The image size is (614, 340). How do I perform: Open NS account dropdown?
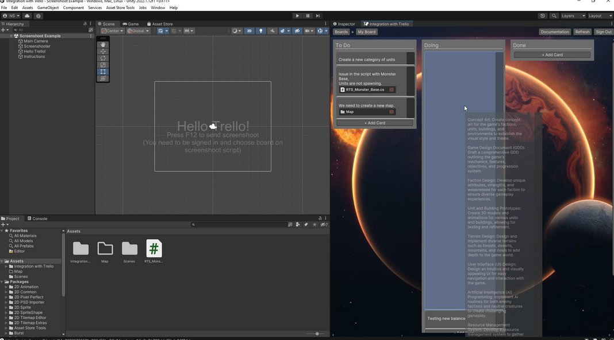coord(11,16)
